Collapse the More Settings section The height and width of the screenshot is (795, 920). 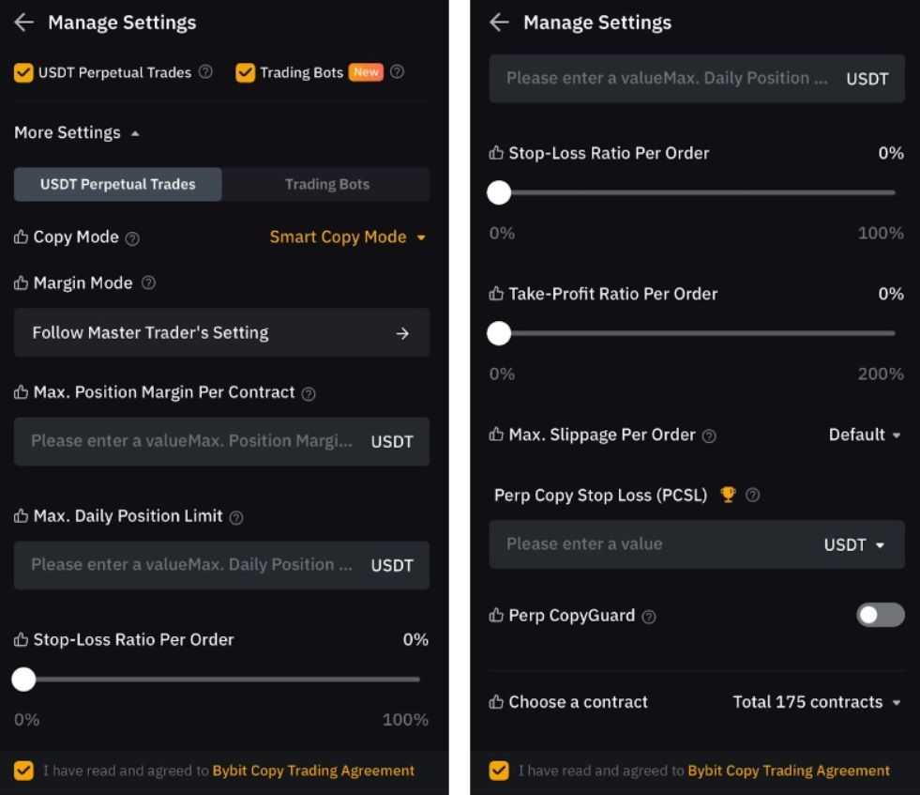77,133
